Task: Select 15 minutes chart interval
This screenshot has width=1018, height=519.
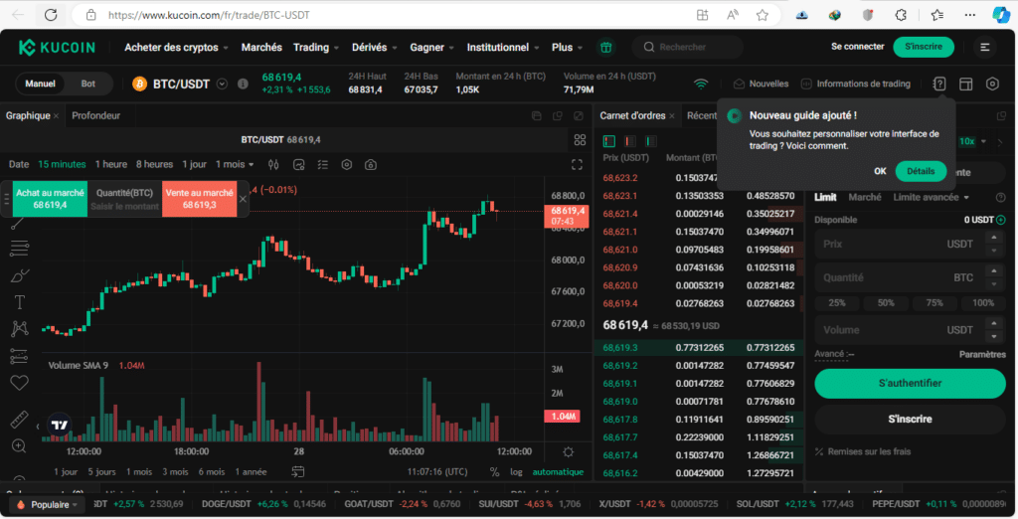Action: point(62,164)
